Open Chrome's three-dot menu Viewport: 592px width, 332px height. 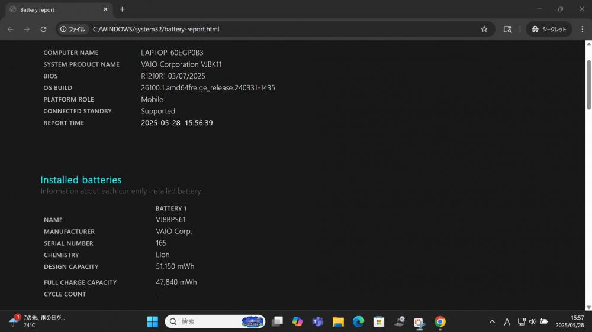pyautogui.click(x=582, y=29)
